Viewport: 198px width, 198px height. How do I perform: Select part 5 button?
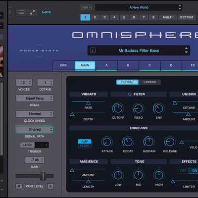[x=124, y=17]
